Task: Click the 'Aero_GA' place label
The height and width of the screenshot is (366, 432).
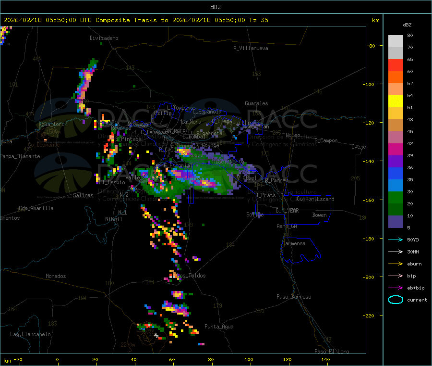Action: 287,226
